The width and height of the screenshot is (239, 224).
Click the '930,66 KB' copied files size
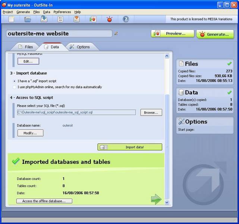[223, 76]
